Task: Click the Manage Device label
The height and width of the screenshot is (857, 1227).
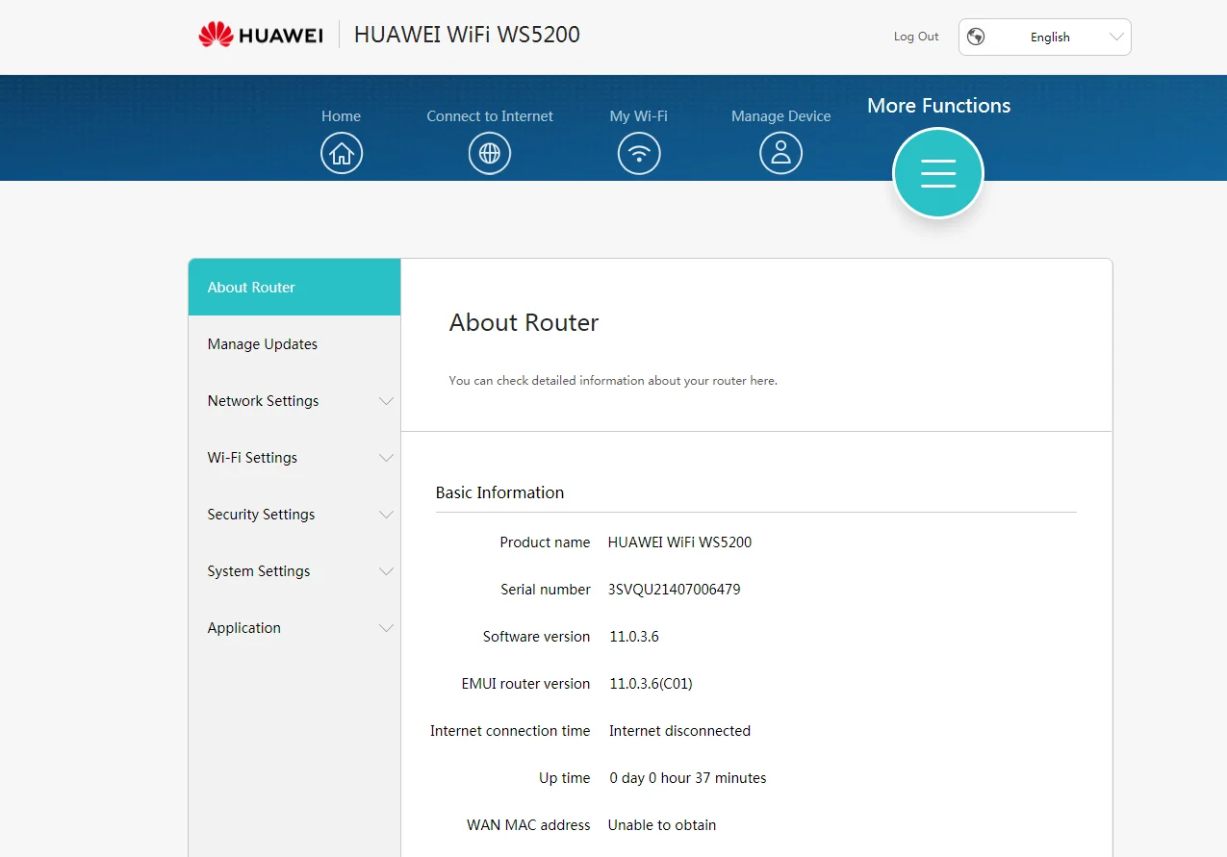Action: (x=780, y=116)
